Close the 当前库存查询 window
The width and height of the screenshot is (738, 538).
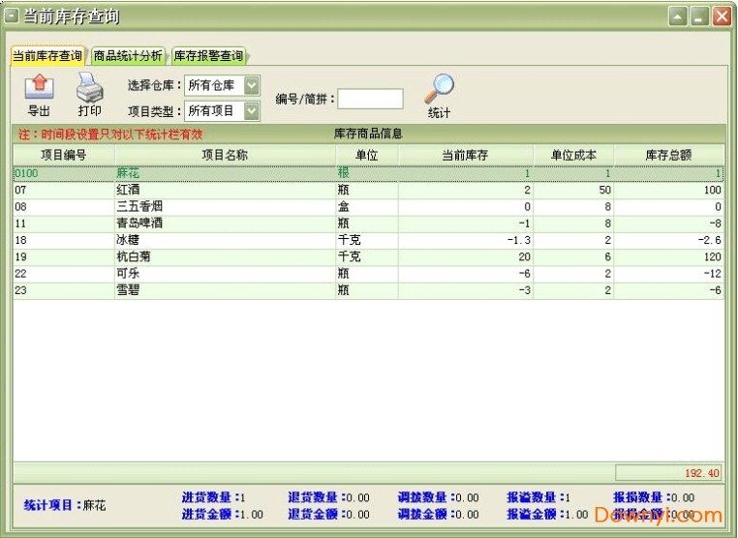[x=722, y=16]
